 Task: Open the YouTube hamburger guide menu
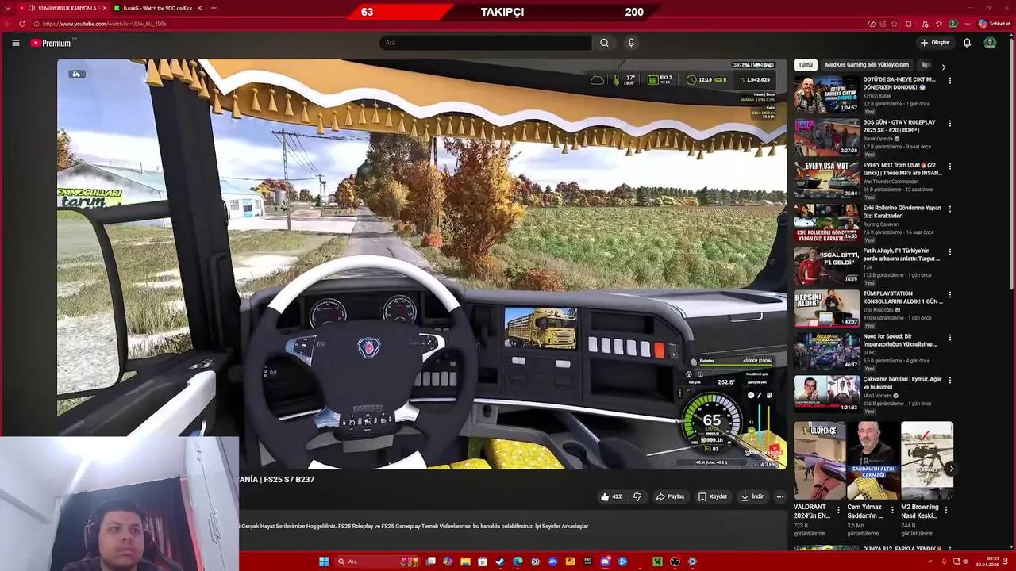click(x=15, y=43)
